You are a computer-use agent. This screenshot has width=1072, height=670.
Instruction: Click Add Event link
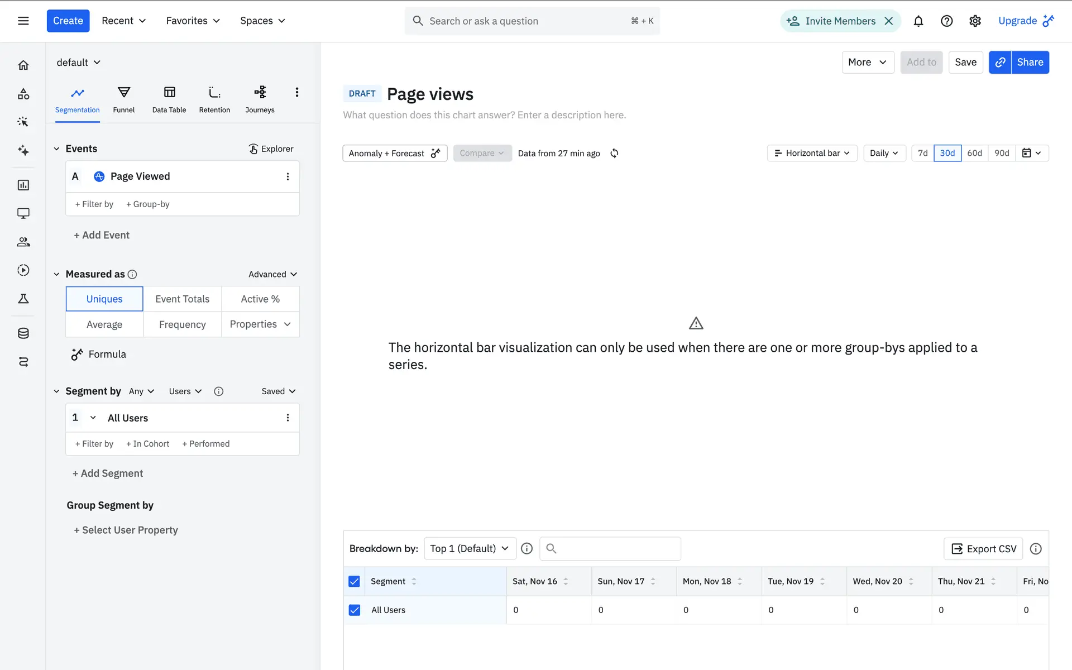coord(102,235)
